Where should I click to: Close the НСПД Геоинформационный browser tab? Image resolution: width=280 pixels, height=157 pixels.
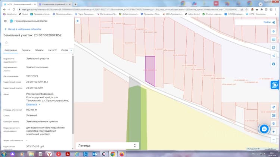click(x=35, y=4)
